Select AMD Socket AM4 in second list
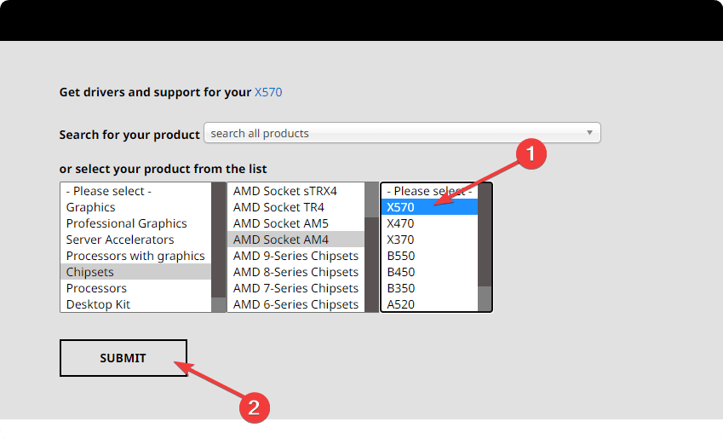The image size is (723, 439). coord(280,240)
